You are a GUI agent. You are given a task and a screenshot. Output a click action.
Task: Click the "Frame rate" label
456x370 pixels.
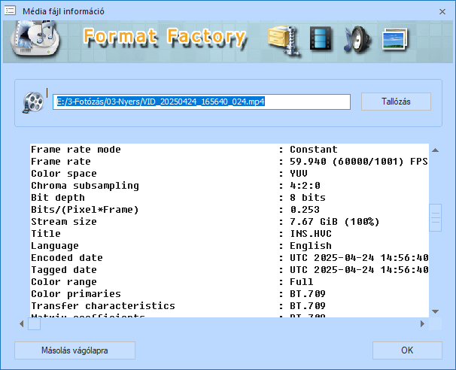click(x=61, y=162)
